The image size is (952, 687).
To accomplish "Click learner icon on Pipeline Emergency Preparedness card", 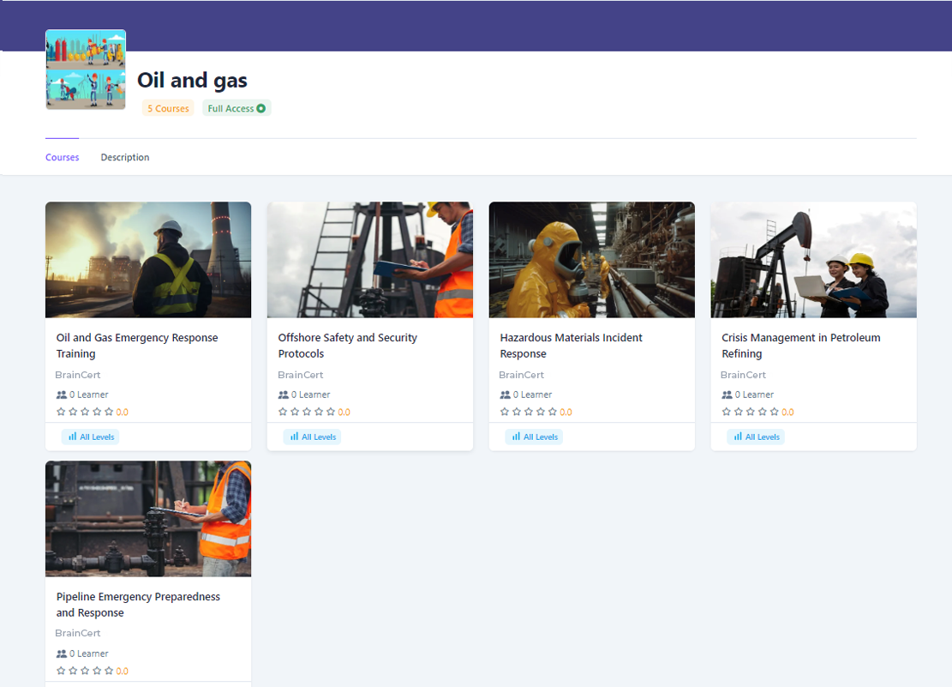I will [61, 654].
